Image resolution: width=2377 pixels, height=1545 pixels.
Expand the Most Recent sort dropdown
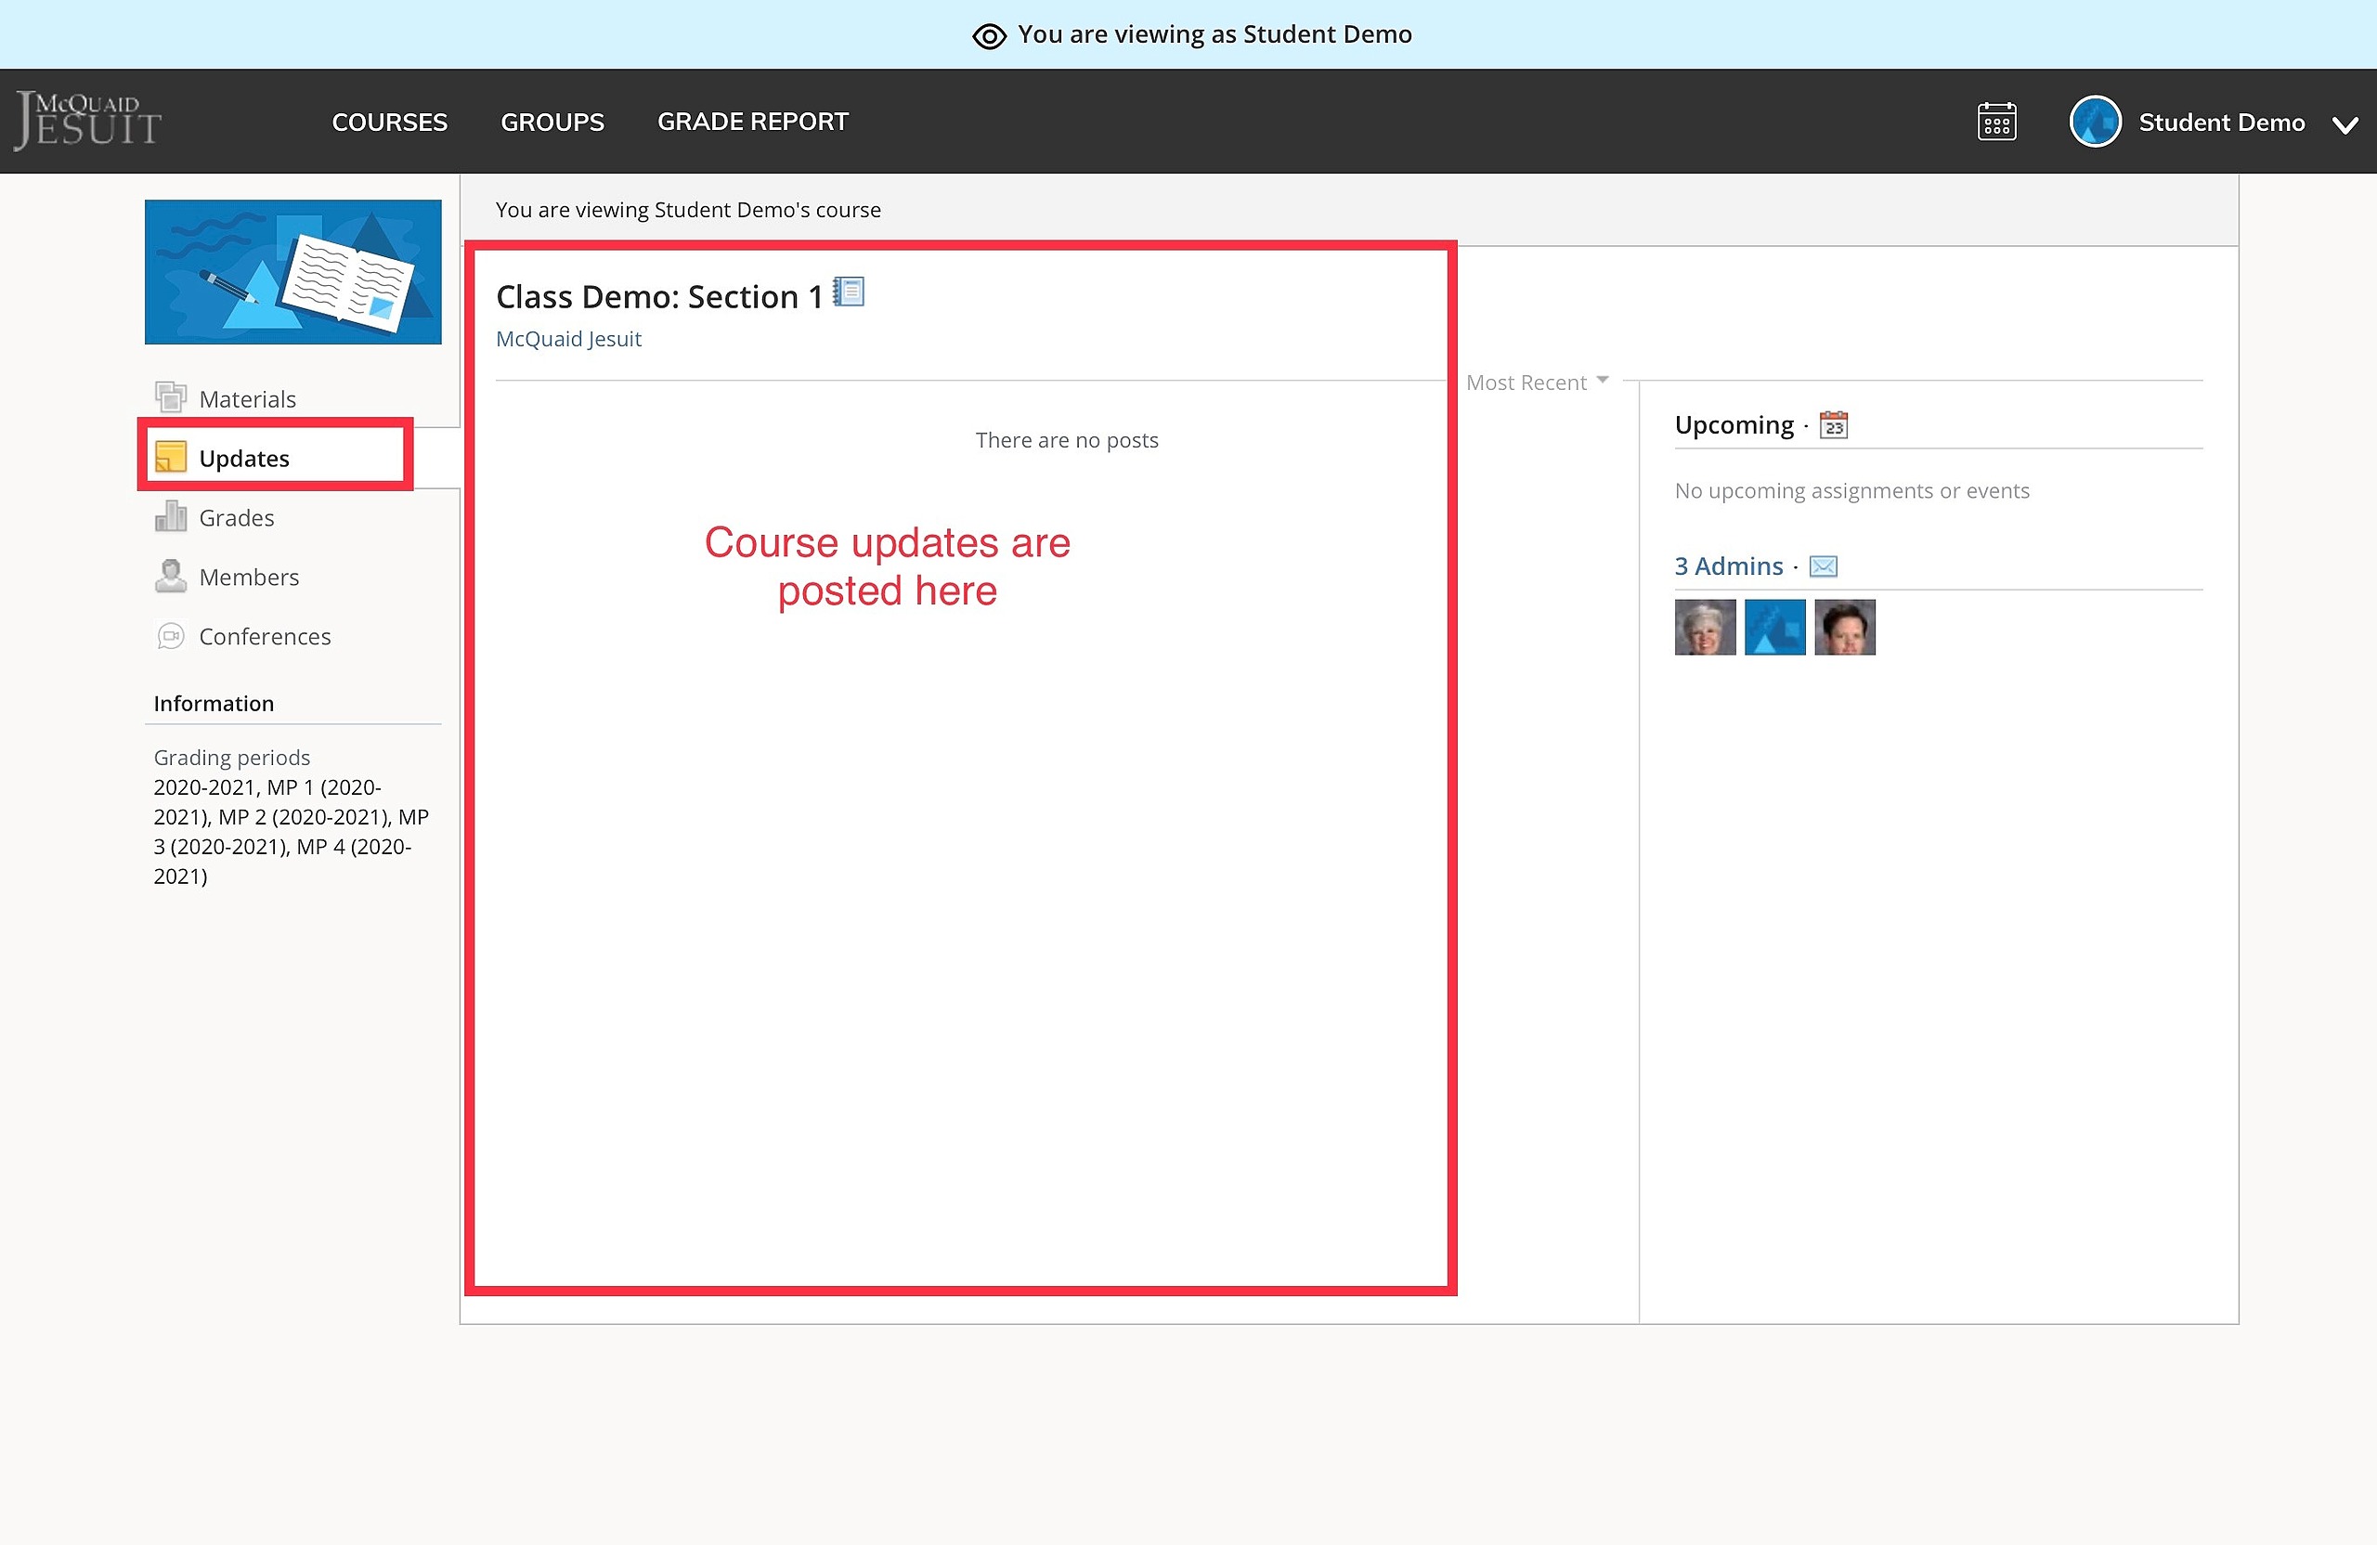point(1537,383)
